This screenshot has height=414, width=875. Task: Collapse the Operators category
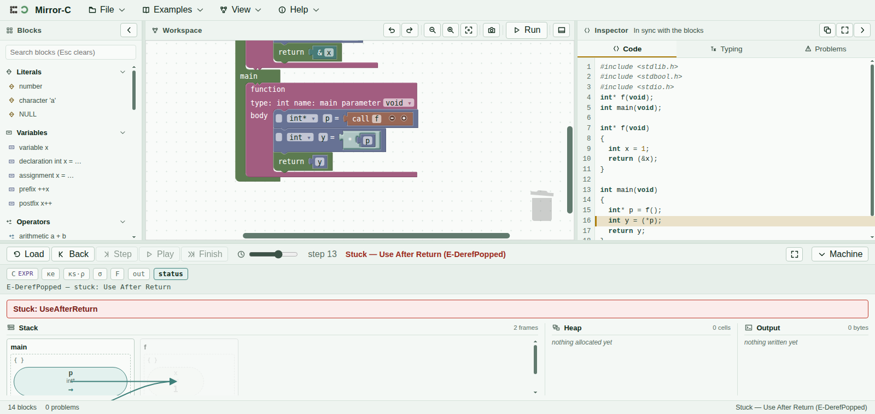(x=122, y=222)
